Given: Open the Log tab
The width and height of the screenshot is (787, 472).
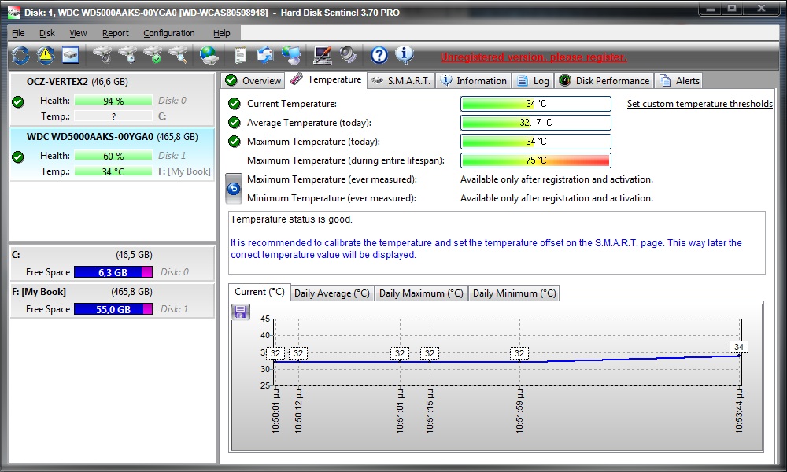Looking at the screenshot, I should pyautogui.click(x=533, y=81).
